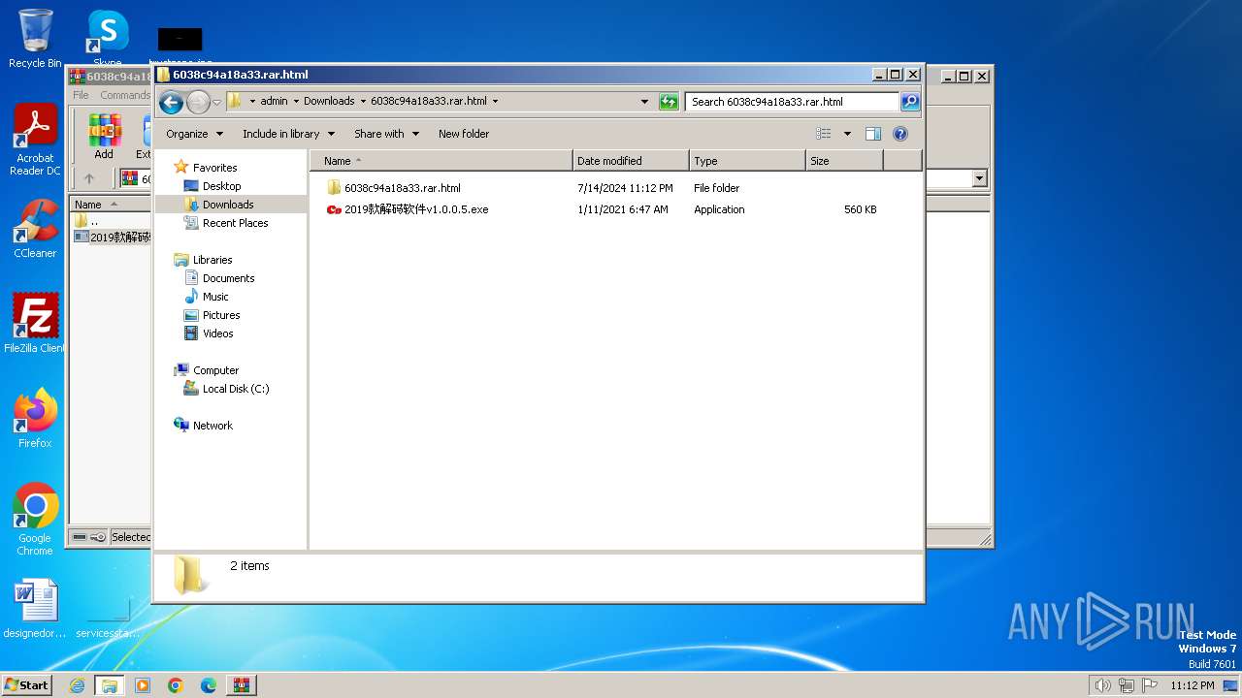This screenshot has width=1242, height=698.
Task: Click the Action Center flag tray icon
Action: pyautogui.click(x=1149, y=685)
